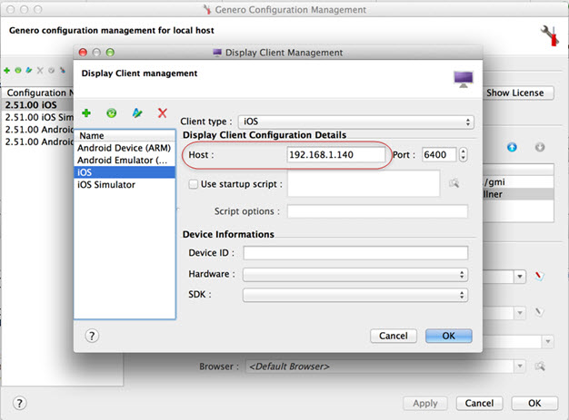
Task: Click the OK button in dialog
Action: click(448, 336)
